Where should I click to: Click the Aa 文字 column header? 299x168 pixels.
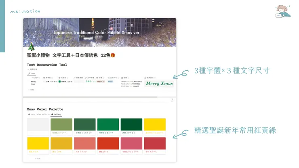coord(36,78)
